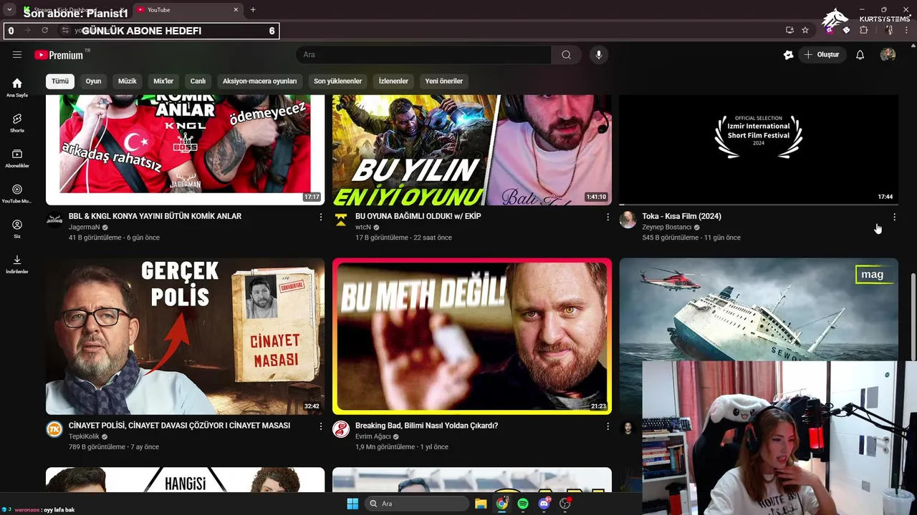Open the YouTube hamburger guide menu
The height and width of the screenshot is (515, 917).
point(17,54)
